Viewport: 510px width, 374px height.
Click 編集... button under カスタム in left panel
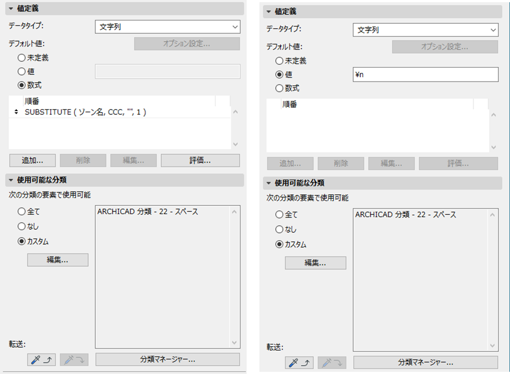(58, 260)
